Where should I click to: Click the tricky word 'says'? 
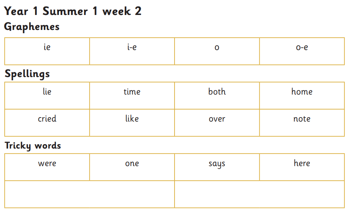click(x=217, y=164)
